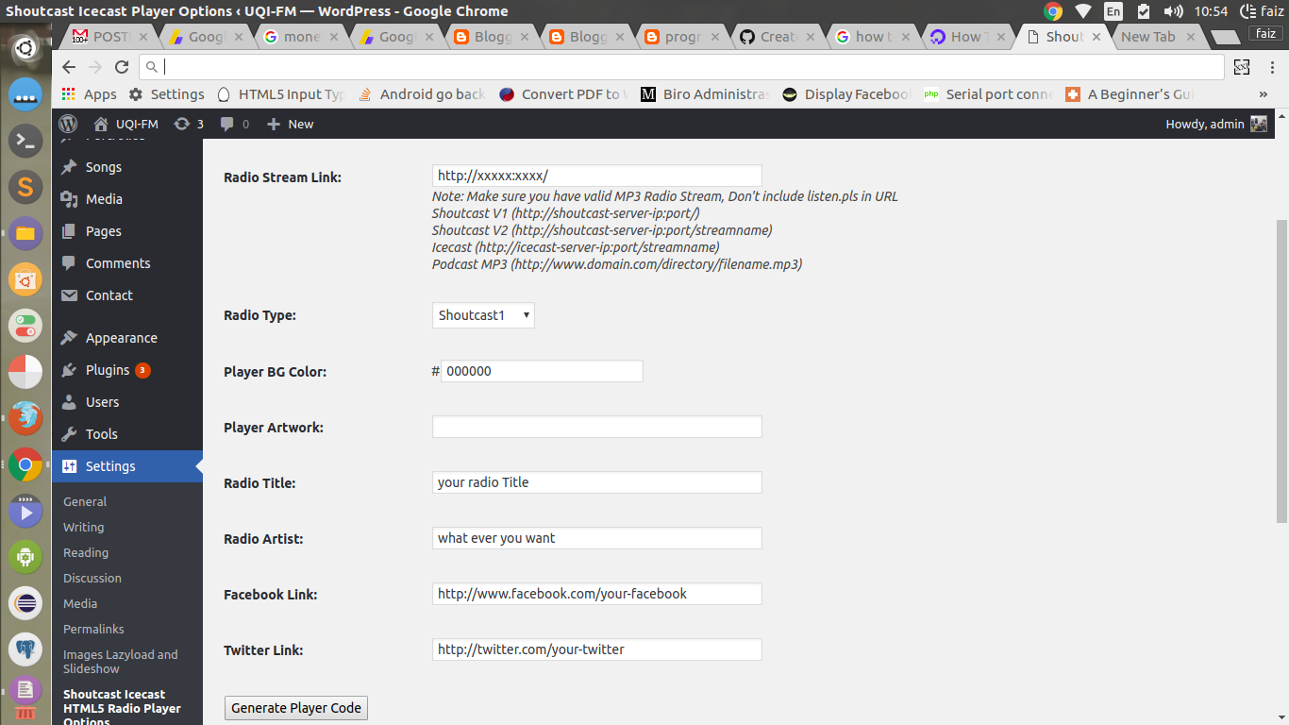The width and height of the screenshot is (1289, 725).
Task: Open the New content menu
Action: 291,124
